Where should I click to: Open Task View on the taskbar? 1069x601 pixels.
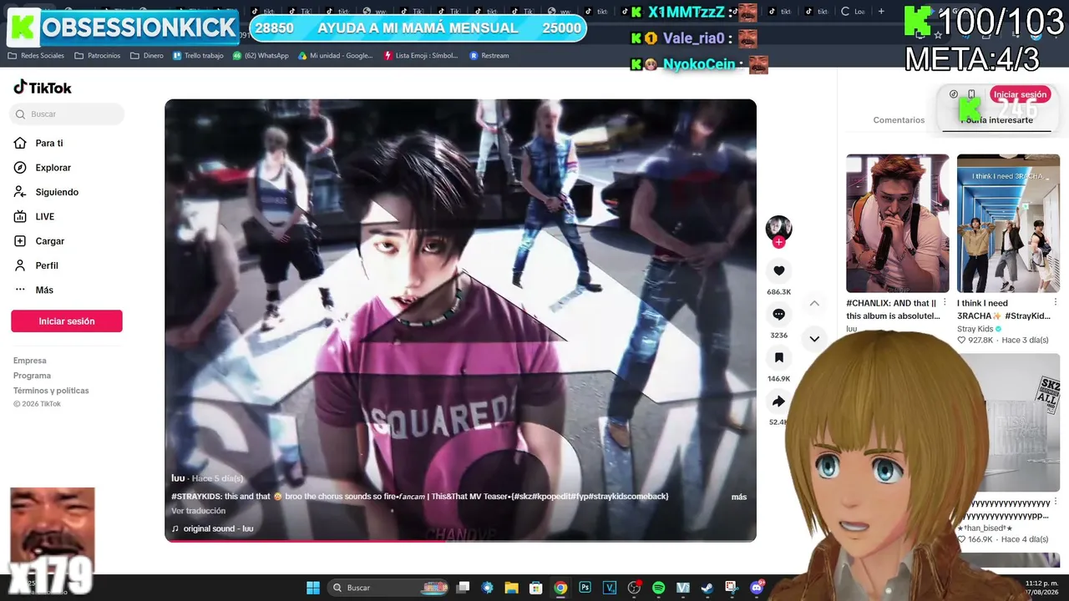464,588
